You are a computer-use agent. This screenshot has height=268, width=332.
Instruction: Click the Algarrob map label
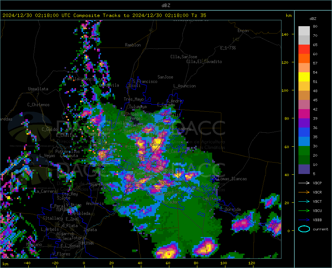65,234
